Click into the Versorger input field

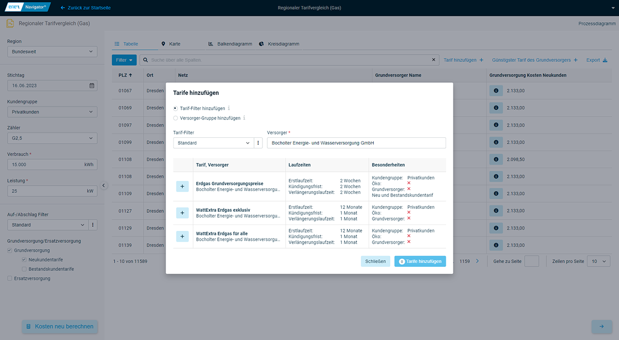click(x=356, y=143)
